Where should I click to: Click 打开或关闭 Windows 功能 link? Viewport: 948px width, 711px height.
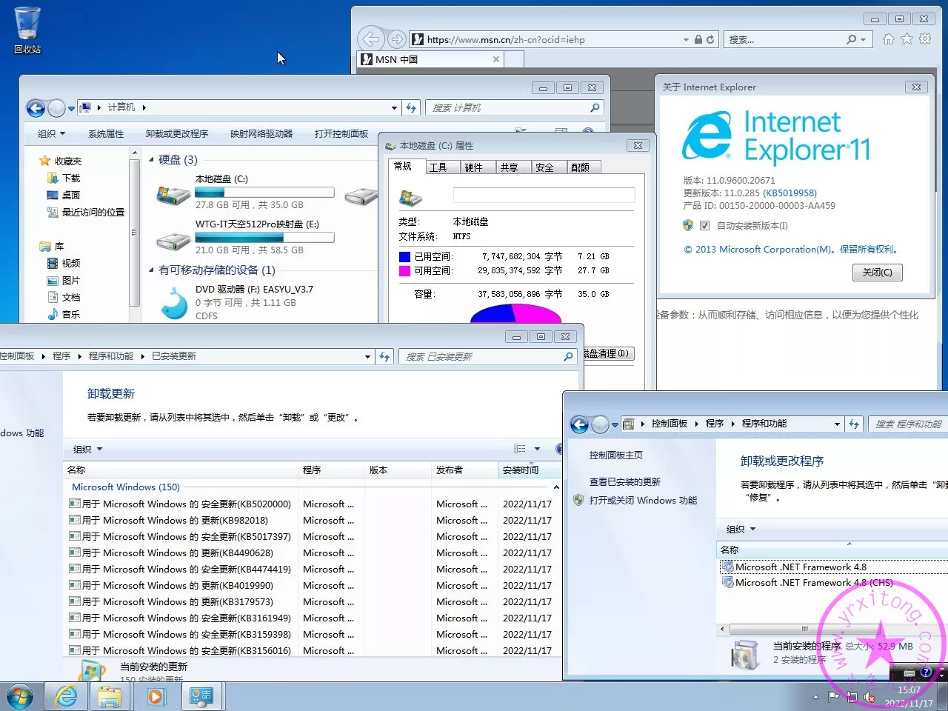click(643, 501)
